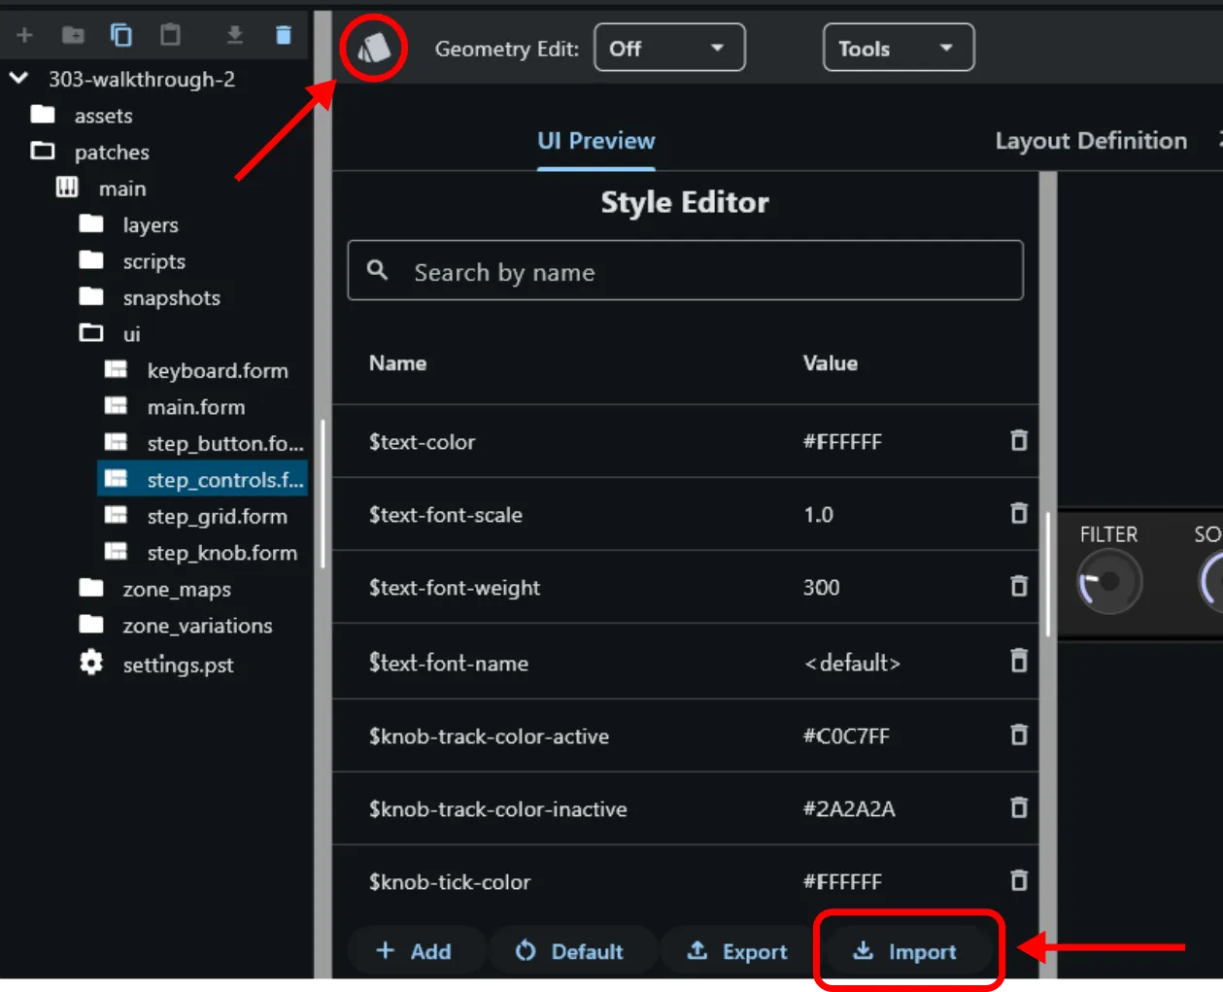Open the style editor swatches icon

[374, 48]
